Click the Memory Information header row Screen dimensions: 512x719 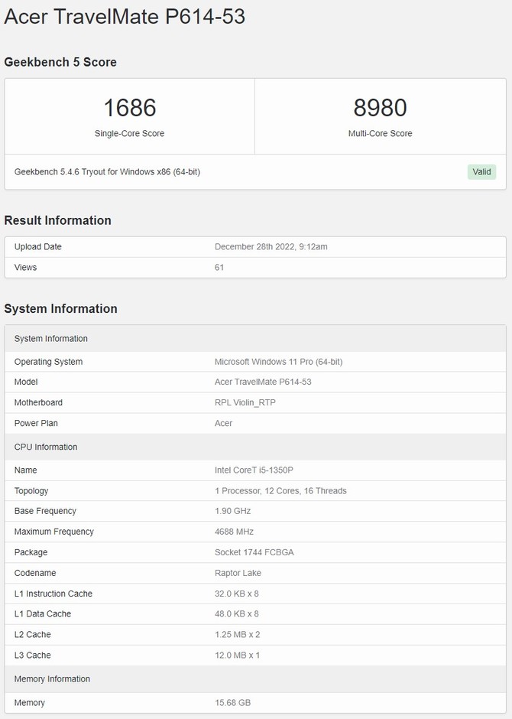tap(255, 678)
